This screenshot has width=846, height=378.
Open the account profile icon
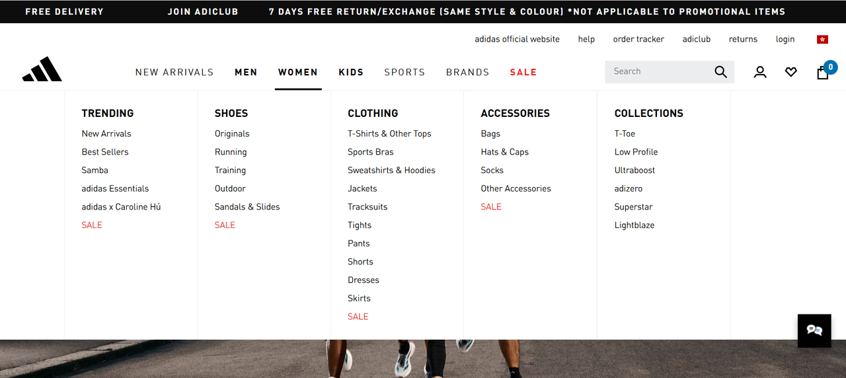[x=760, y=72]
